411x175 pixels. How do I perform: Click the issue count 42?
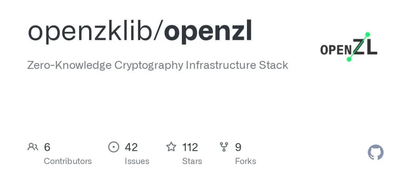131,147
